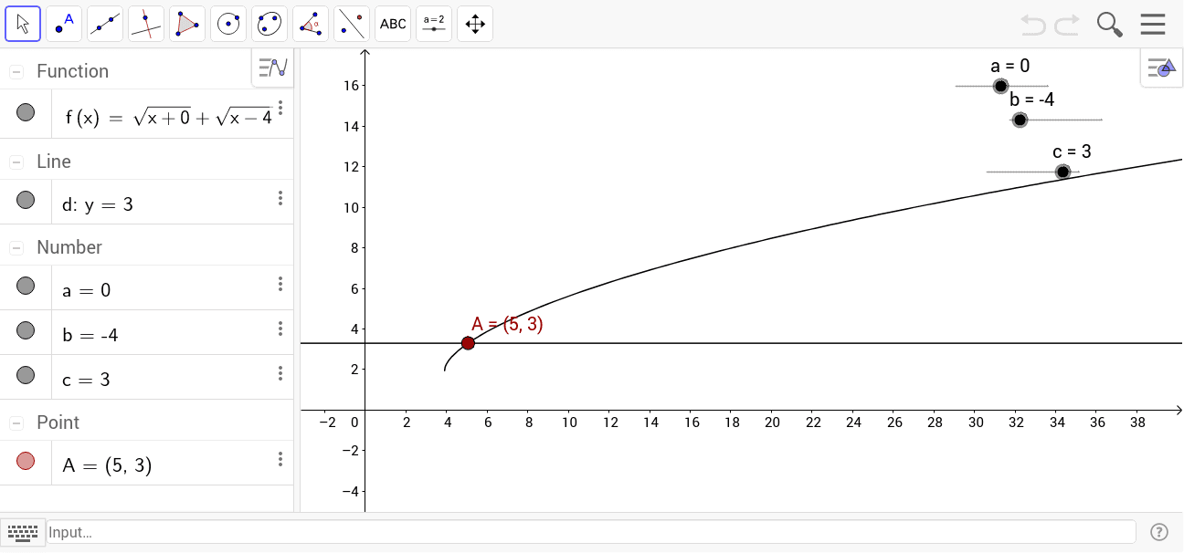This screenshot has width=1184, height=553.
Task: Select the Move Graphics View tool
Action: [475, 24]
